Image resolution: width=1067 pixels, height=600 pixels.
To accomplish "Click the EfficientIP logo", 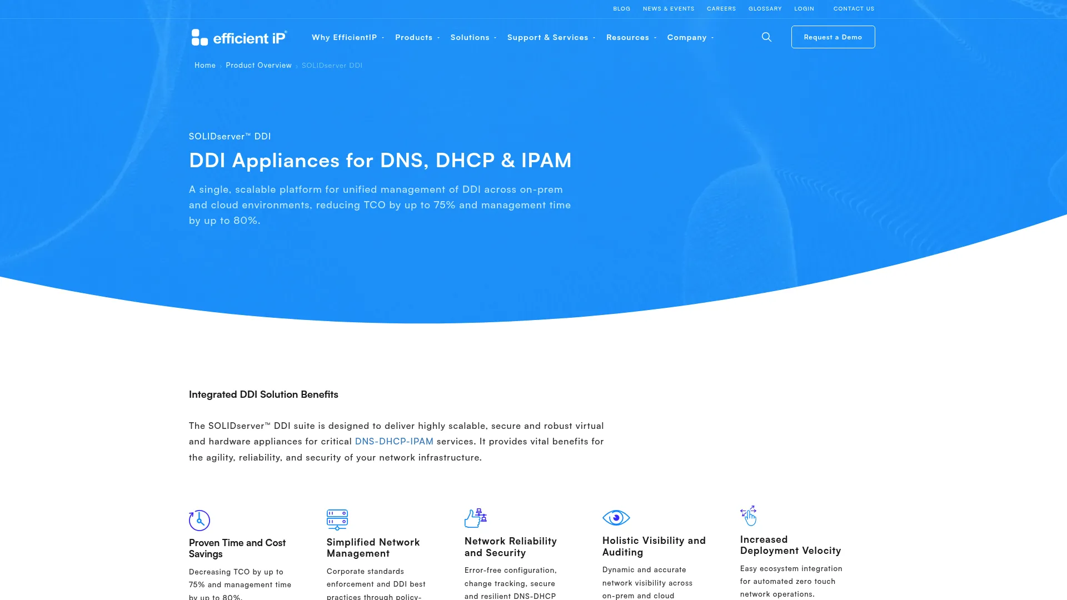I will [x=239, y=37].
